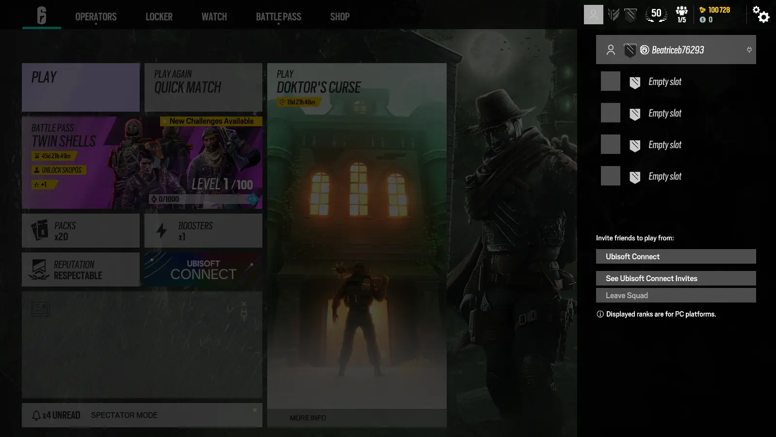This screenshot has width=776, height=437.
Task: Click the Unlock Skopós tag
Action: (x=59, y=170)
